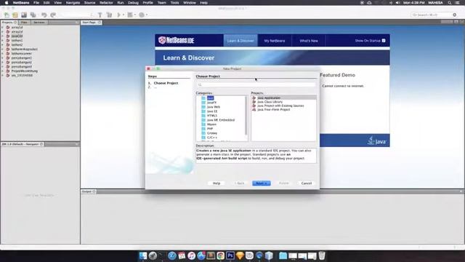Screen dimensions: 465x262
Task: Expand the ProjekMeonthtung project node
Action: pyautogui.click(x=3, y=71)
